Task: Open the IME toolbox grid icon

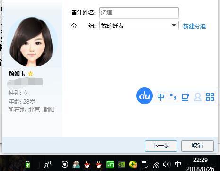Action: 210,97
